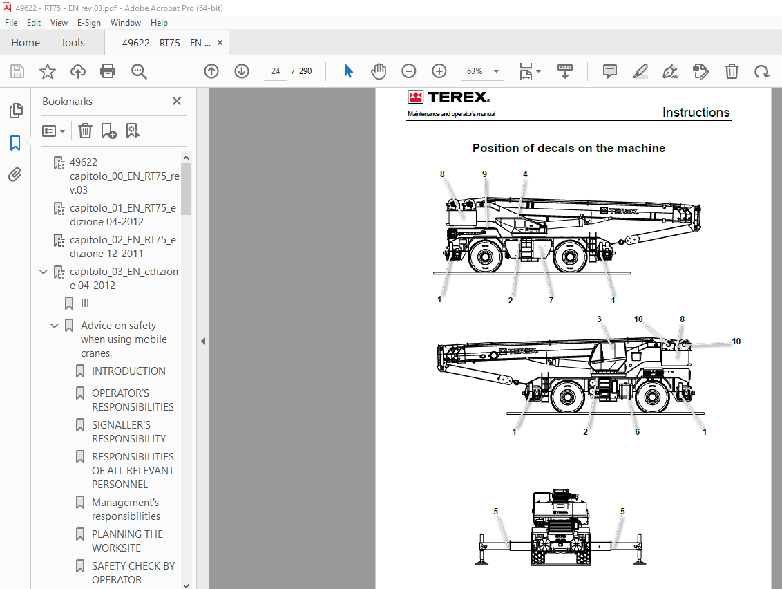Click the scrolling mode toolbar icon
The width and height of the screenshot is (782, 589).
(564, 71)
